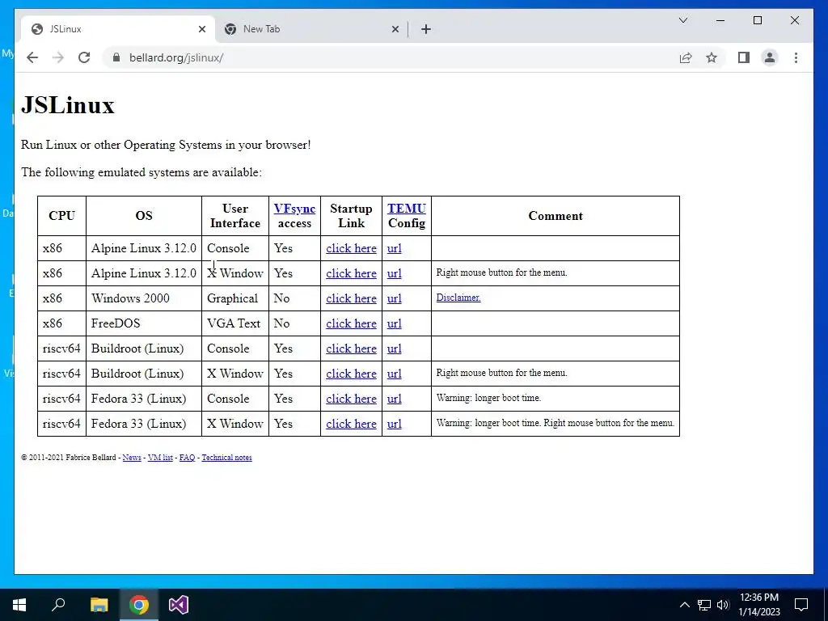Click Warning: longer boot time. comment for Fedora Console

tap(488, 398)
